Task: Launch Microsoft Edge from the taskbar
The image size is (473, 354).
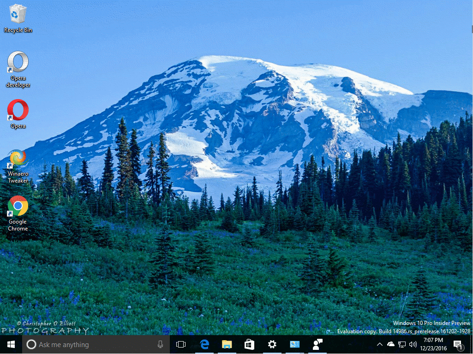Action: click(204, 344)
